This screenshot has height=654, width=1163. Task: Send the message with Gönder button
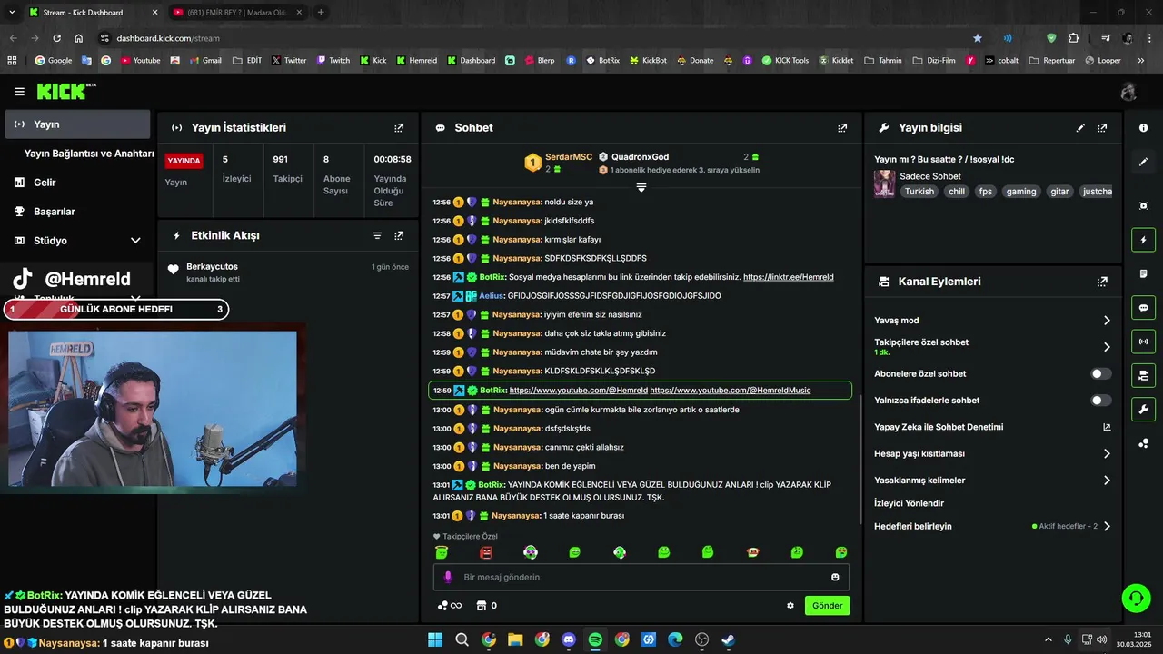(x=827, y=606)
